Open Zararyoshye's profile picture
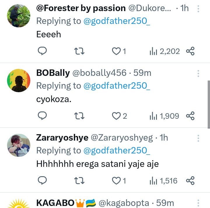The image size is (210, 208). tap(18, 145)
